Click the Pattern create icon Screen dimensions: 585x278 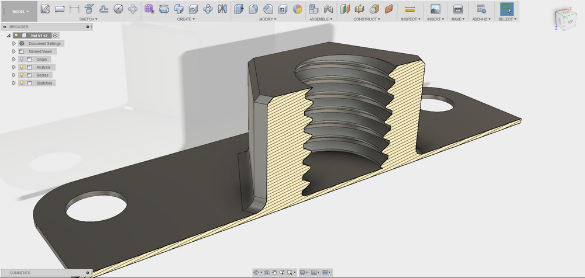(x=208, y=9)
